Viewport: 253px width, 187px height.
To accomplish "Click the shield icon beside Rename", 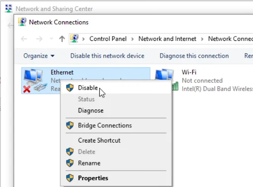I will point(70,163).
